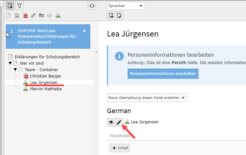This screenshot has width=246, height=155.
Task: Select the graduation cap page type icon
Action: [x=50, y=15]
